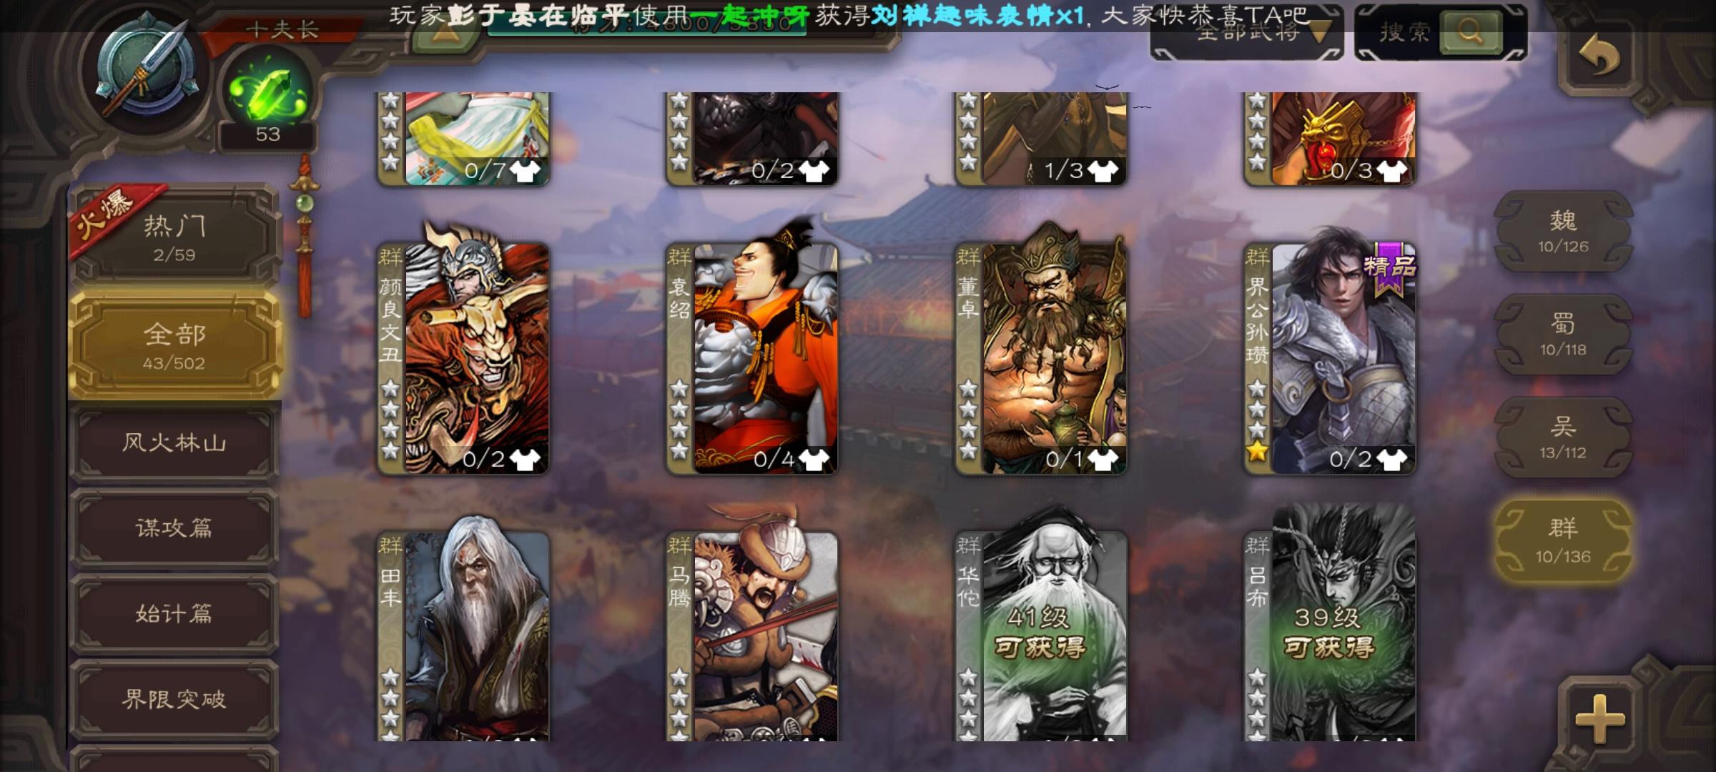Filter by 吴 faction
Image resolution: width=1716 pixels, height=772 pixels.
1563,437
